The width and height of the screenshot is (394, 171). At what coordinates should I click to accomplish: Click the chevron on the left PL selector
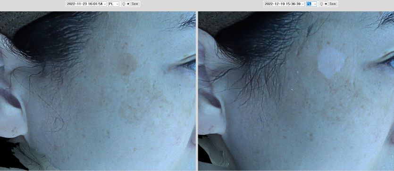[x=117, y=4]
